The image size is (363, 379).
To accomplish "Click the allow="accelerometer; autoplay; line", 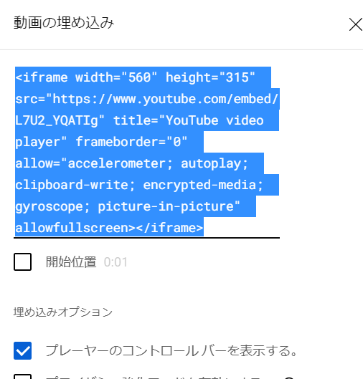I will 132,163.
